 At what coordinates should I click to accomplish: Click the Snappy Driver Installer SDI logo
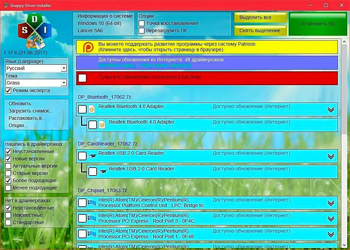click(35, 31)
